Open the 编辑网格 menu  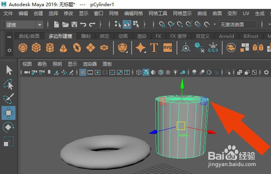tap(134, 13)
